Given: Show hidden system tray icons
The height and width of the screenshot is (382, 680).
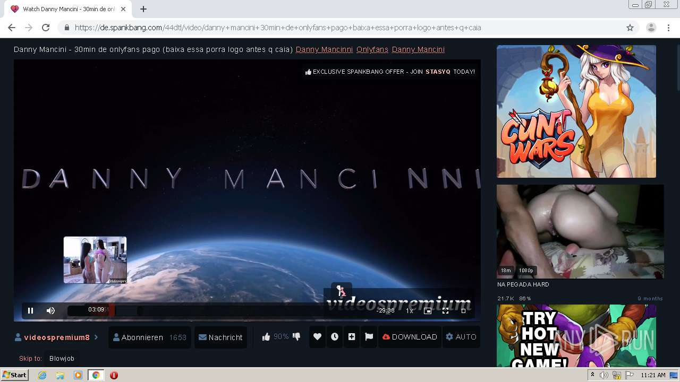Looking at the screenshot, I should [592, 375].
